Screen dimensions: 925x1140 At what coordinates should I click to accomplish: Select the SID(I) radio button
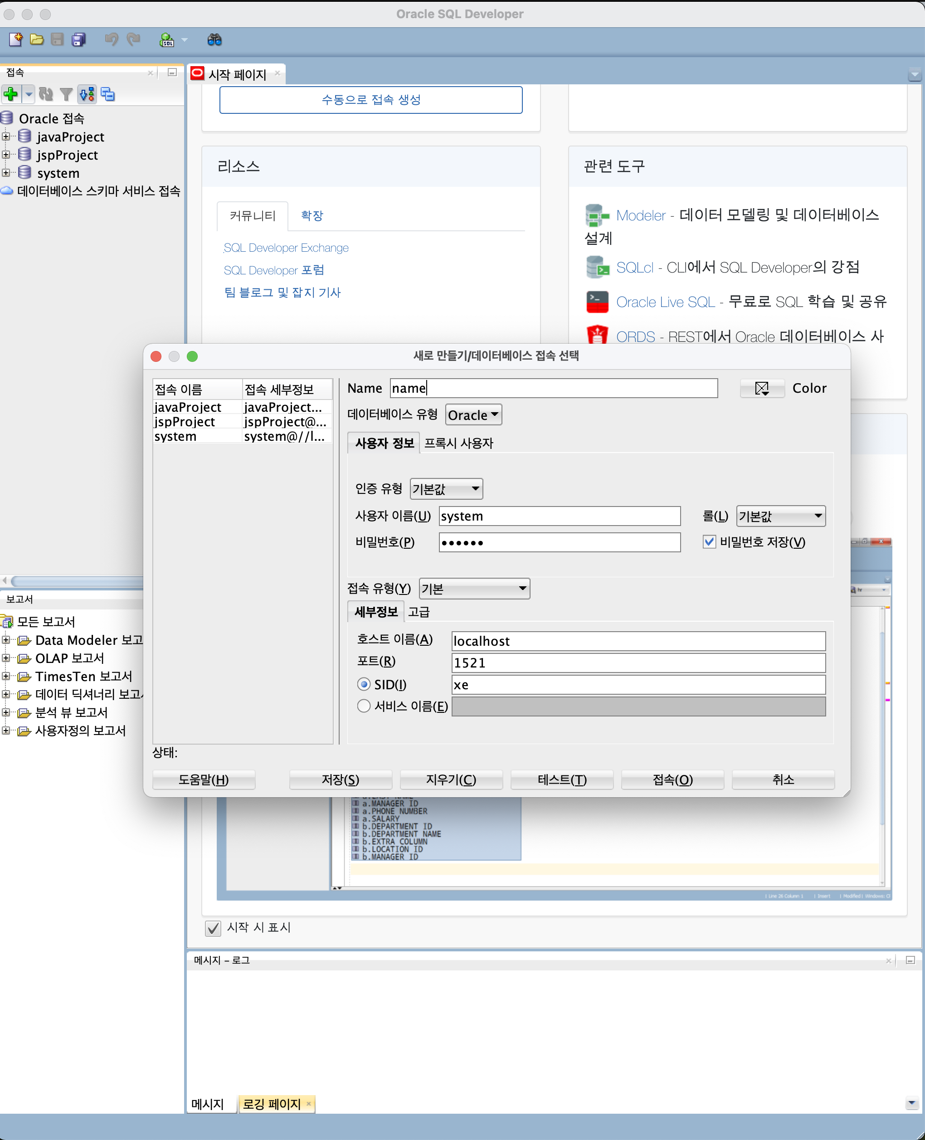[363, 684]
